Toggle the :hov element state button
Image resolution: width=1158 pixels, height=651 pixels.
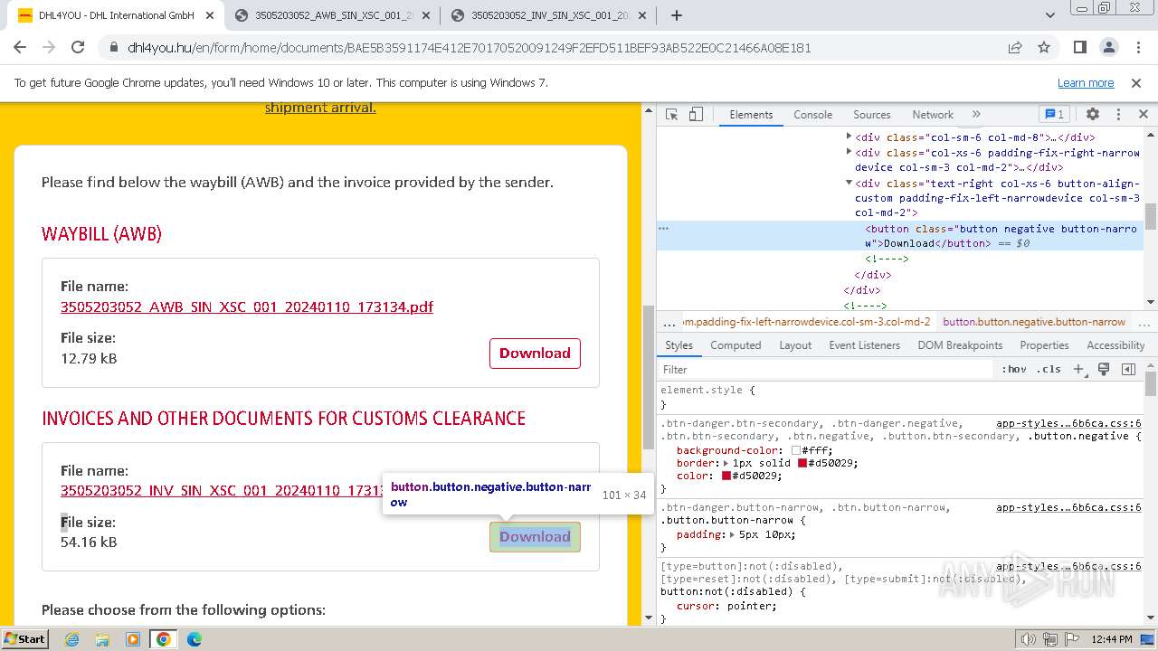tap(1014, 370)
